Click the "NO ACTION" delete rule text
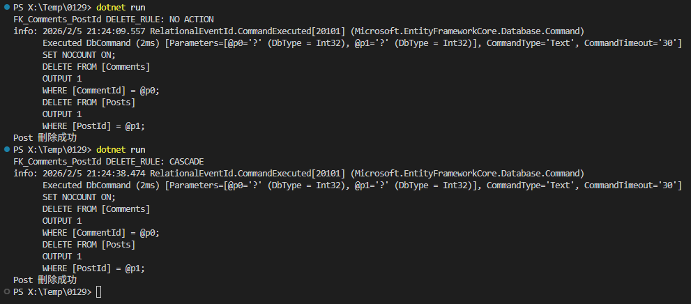691x304 pixels. pos(189,19)
